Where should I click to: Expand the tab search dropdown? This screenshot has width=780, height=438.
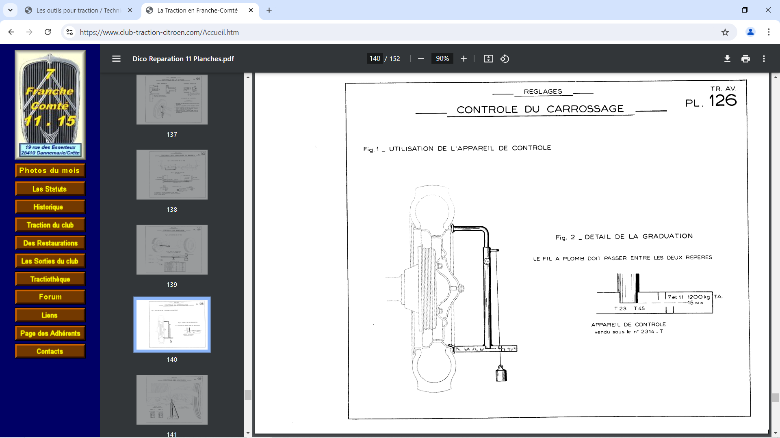tap(10, 10)
